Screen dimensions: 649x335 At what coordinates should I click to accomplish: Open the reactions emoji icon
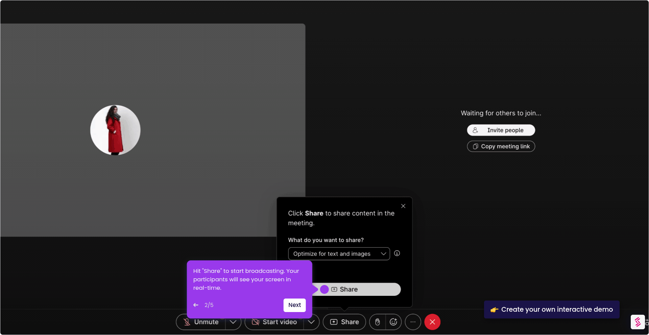pos(393,322)
